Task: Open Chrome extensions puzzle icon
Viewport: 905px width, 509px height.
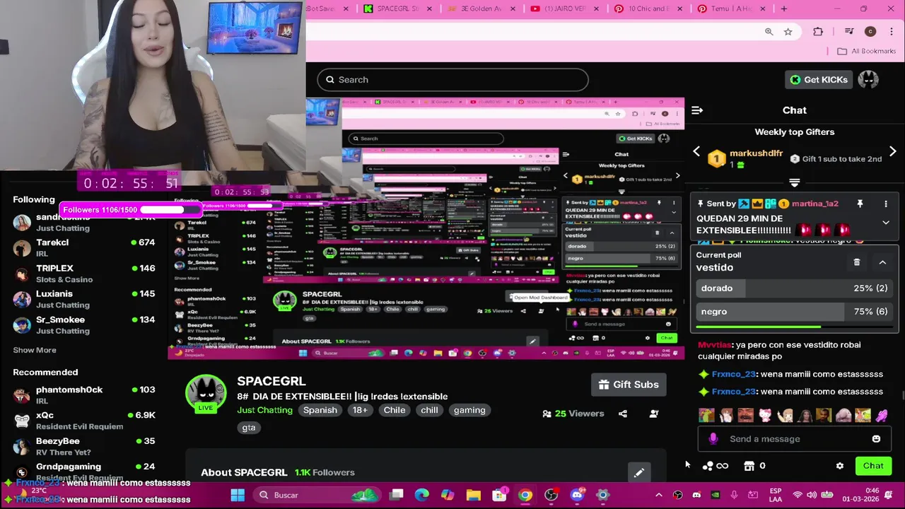Action: [818, 31]
